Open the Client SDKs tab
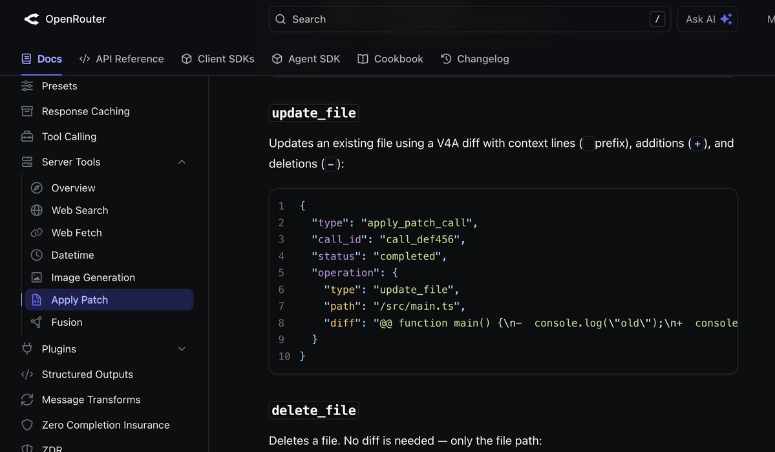 coord(217,59)
